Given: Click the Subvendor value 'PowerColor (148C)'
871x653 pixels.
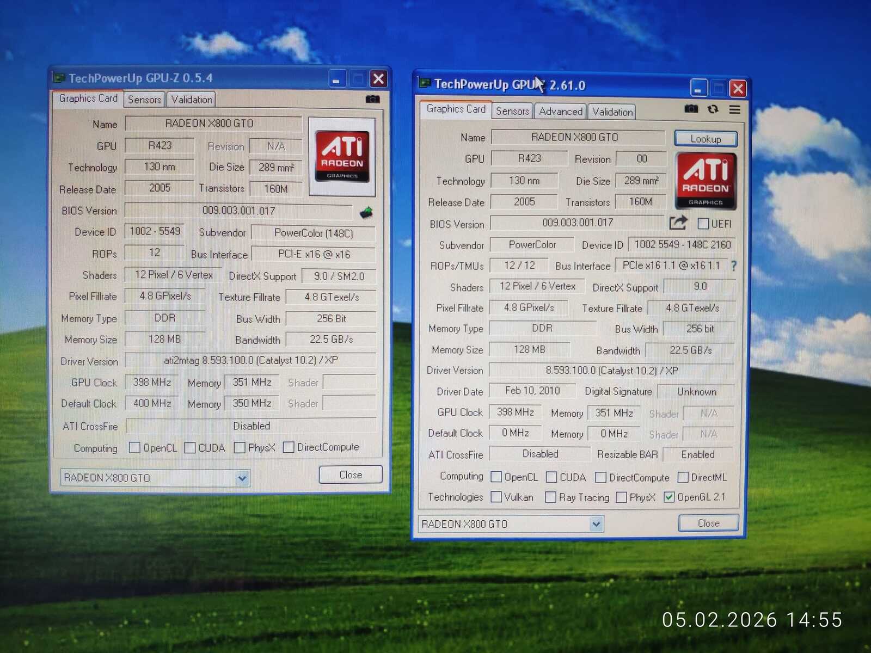Looking at the screenshot, I should pyautogui.click(x=314, y=233).
